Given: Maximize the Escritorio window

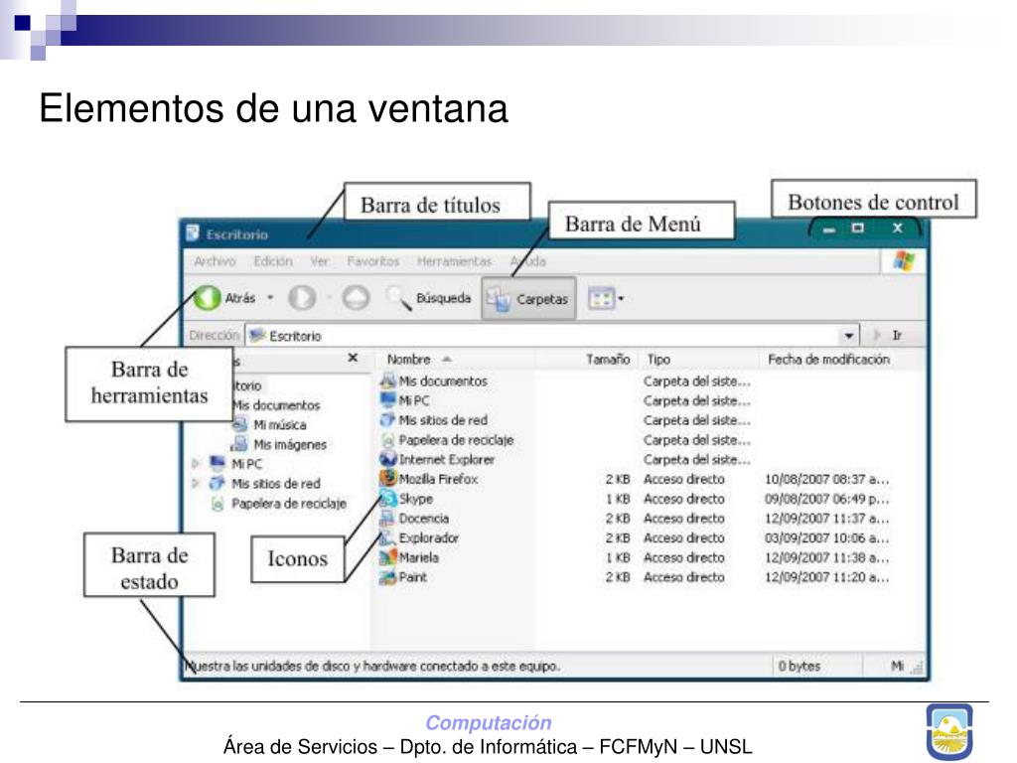Looking at the screenshot, I should pyautogui.click(x=858, y=228).
